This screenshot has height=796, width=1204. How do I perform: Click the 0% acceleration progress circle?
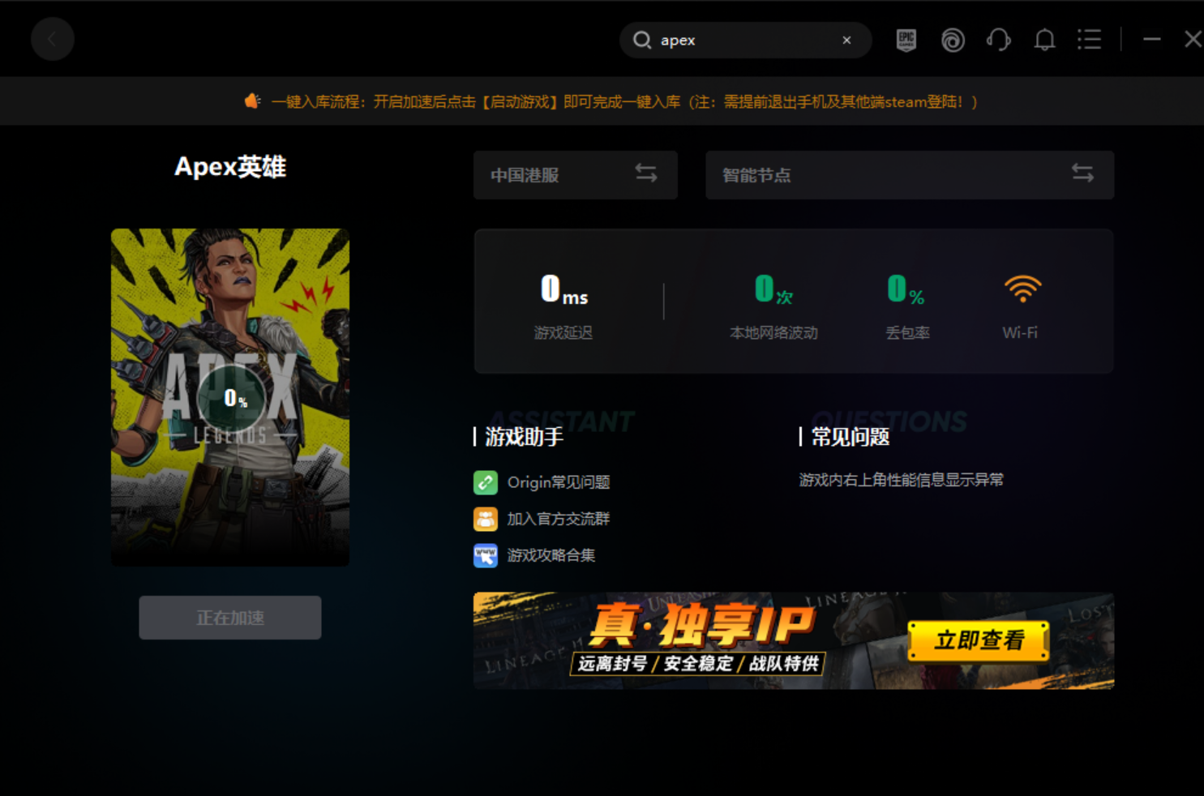(x=232, y=399)
